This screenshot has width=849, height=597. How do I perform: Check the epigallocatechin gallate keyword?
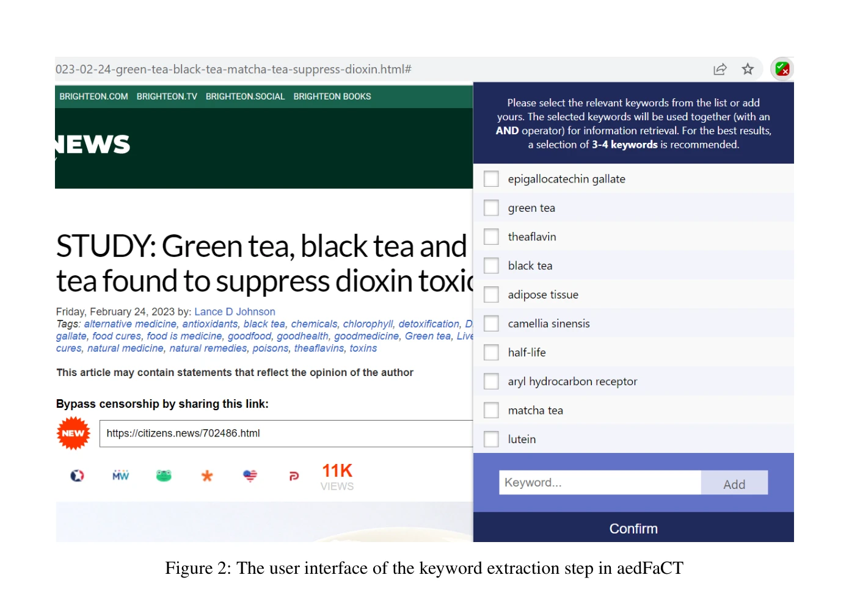point(491,179)
